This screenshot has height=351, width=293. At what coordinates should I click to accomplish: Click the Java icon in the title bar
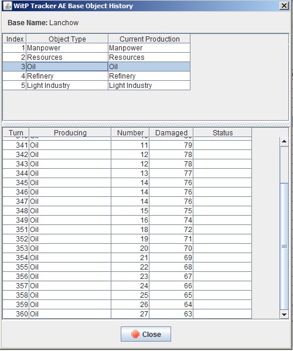[x=8, y=6]
